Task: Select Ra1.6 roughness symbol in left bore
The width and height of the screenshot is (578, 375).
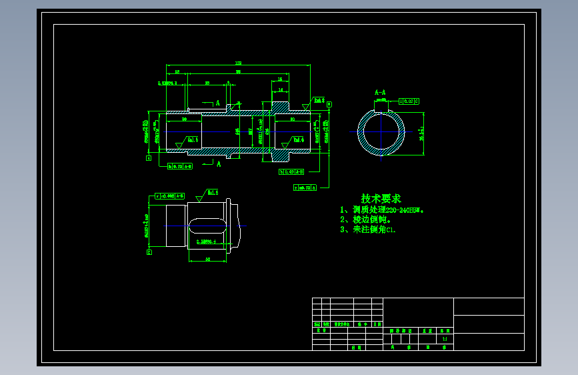Action: pos(187,143)
